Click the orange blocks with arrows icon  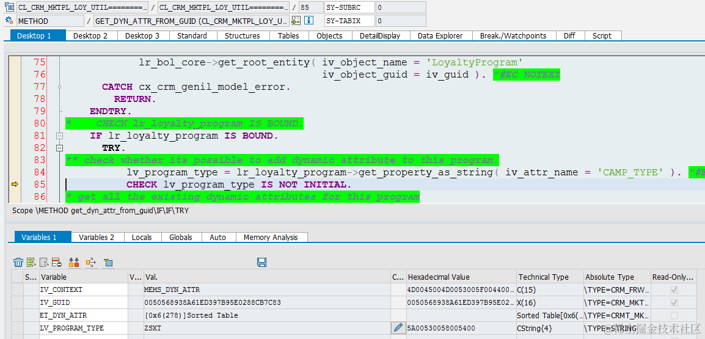point(74,262)
